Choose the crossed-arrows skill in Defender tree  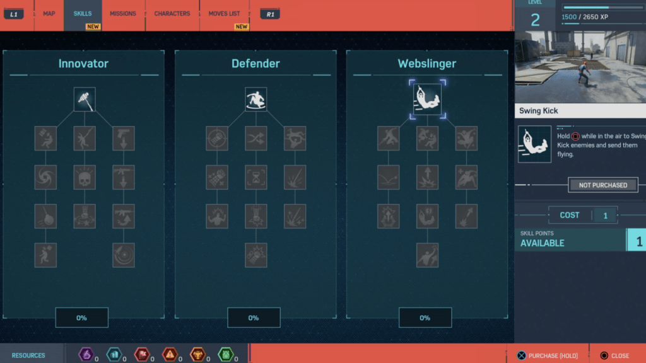(x=255, y=138)
